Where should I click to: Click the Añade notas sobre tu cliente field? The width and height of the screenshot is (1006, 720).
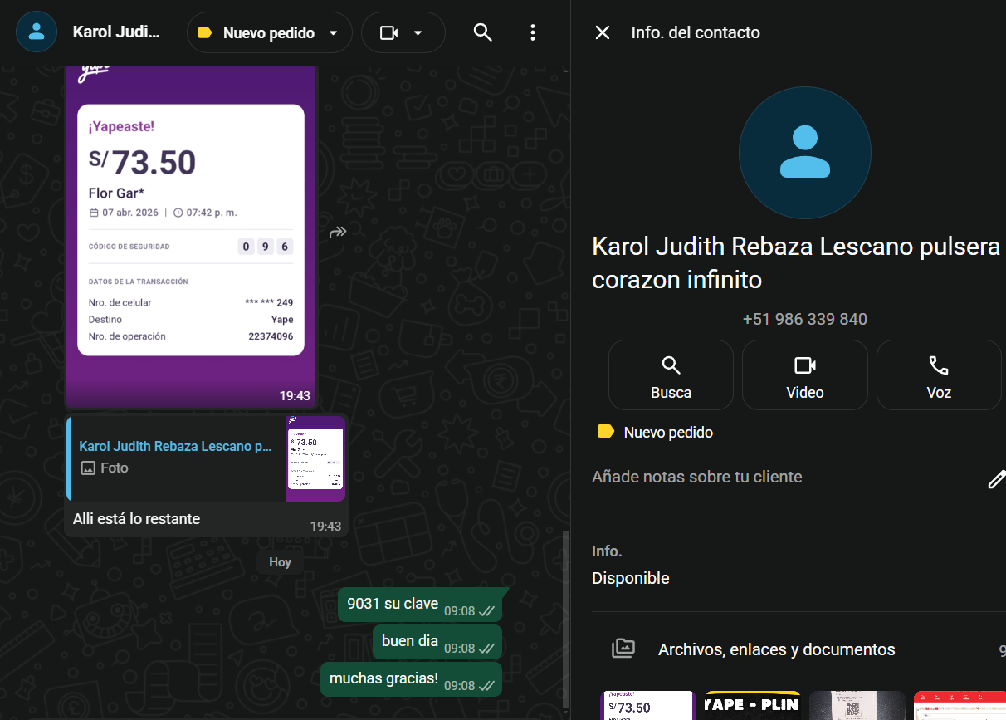coord(697,477)
